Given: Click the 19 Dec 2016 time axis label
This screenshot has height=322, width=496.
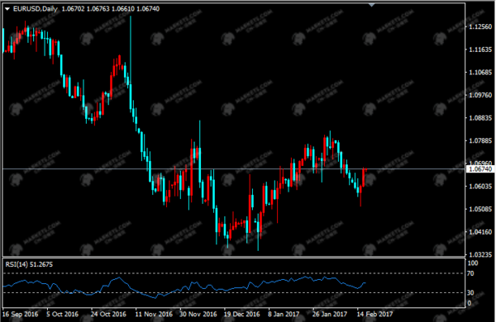Looking at the screenshot, I should tap(241, 314).
